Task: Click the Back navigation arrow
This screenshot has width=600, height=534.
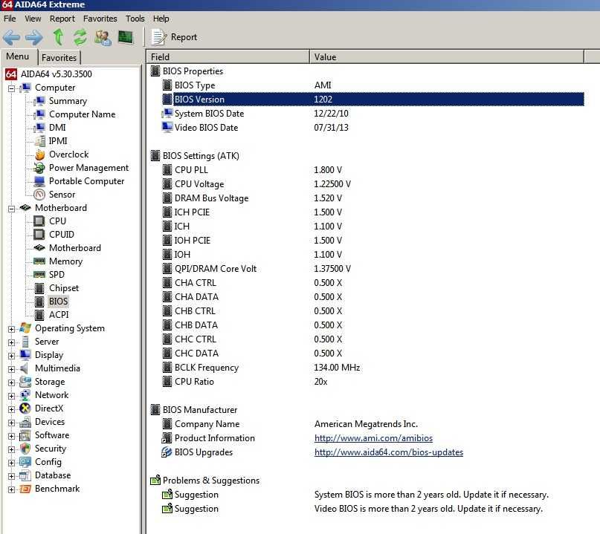Action: 11,37
